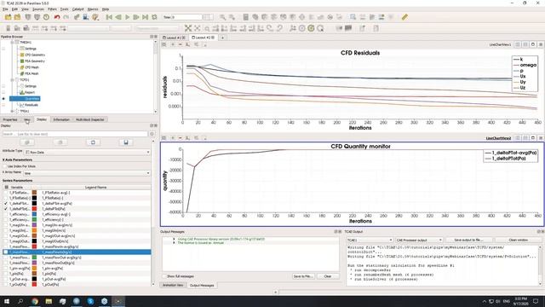Click the Reset camera icon

pyautogui.click(x=188, y=28)
